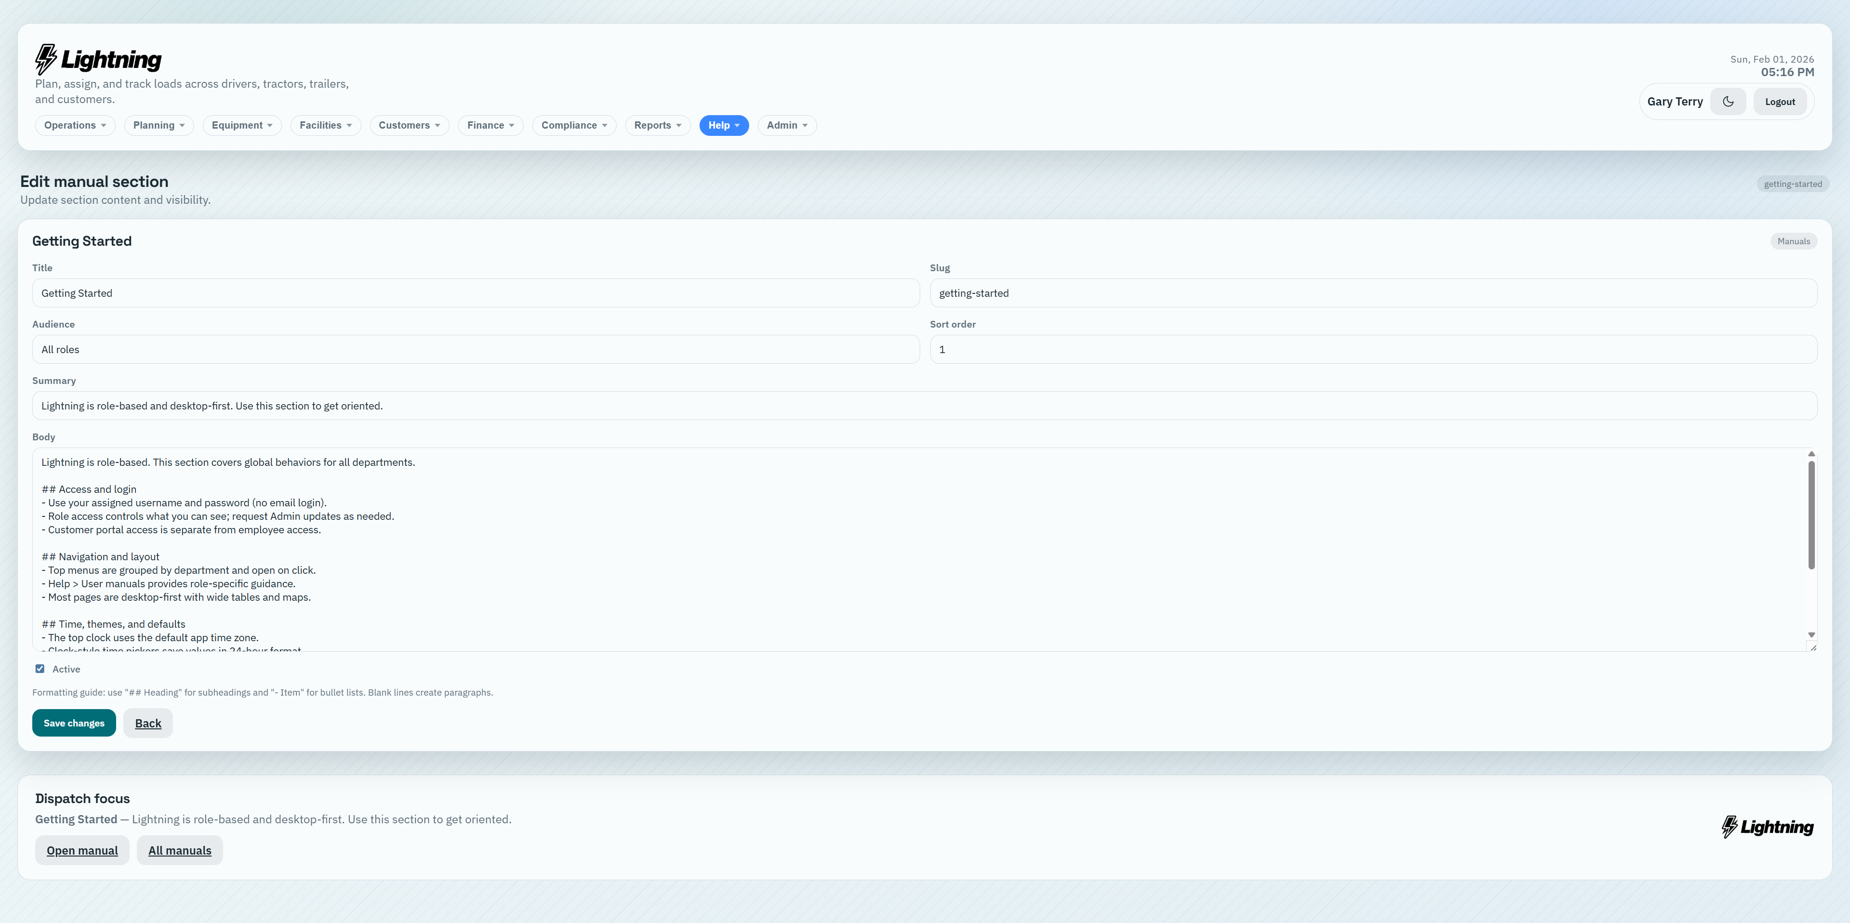Click inside the Title input field

pyautogui.click(x=476, y=292)
